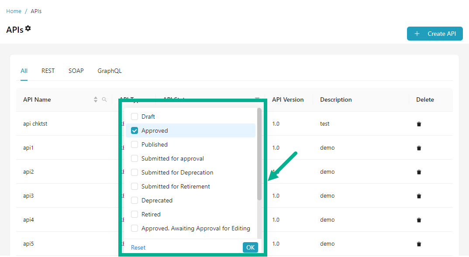Image resolution: width=469 pixels, height=257 pixels.
Task: Delete the api chktst row using trash icon
Action: pyautogui.click(x=419, y=124)
